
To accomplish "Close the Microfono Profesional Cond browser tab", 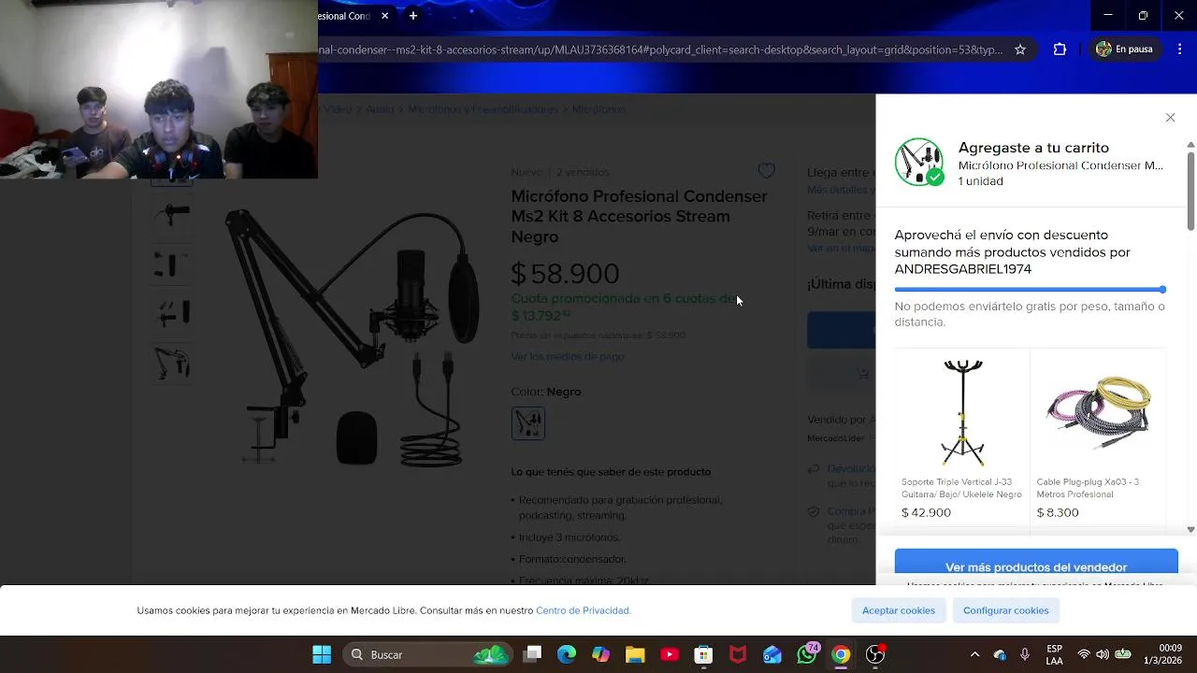I will pyautogui.click(x=384, y=16).
